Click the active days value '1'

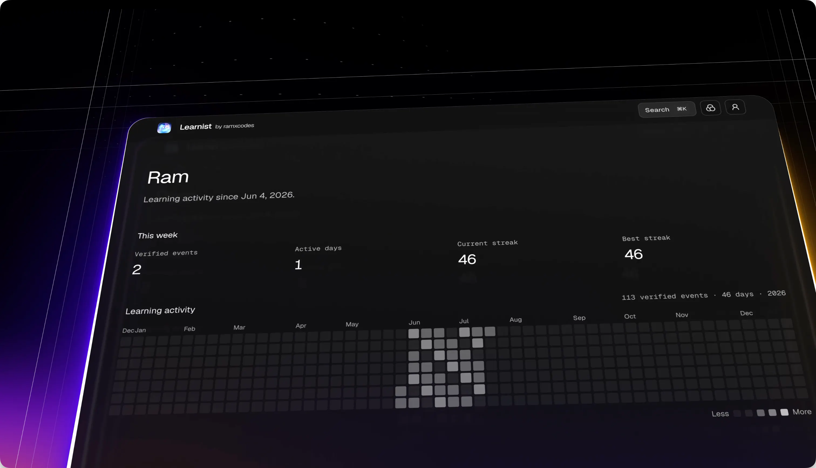tap(298, 264)
